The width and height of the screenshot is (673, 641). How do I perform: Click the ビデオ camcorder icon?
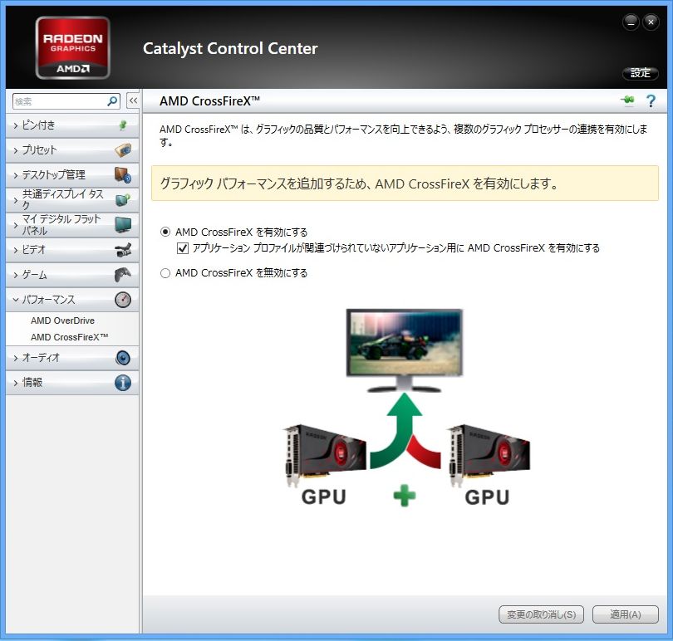(123, 250)
